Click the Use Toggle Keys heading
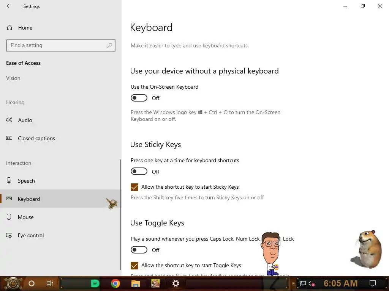389x291 pixels. click(x=157, y=223)
